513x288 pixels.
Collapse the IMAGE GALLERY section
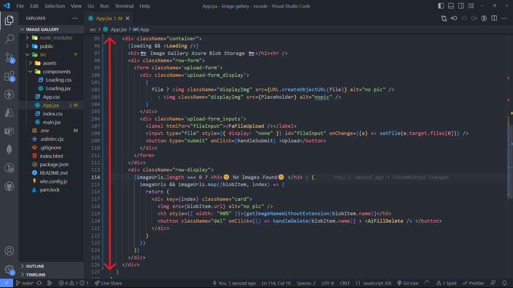click(51, 29)
